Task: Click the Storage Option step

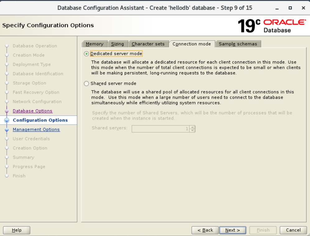Action: pos(30,83)
